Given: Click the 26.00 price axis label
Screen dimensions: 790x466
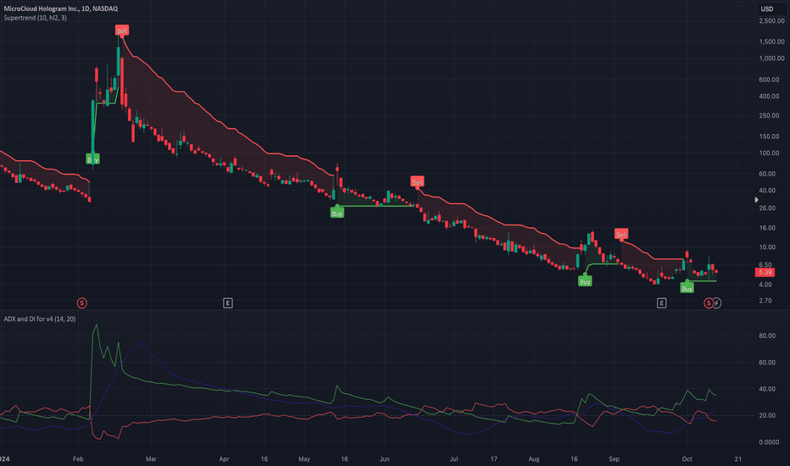Looking at the screenshot, I should click(767, 208).
